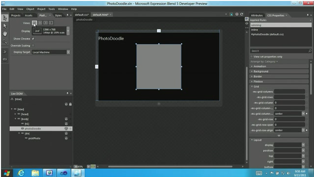The width and height of the screenshot is (314, 177).
Task: Open File Explorer from the taskbar
Action: 35,173
